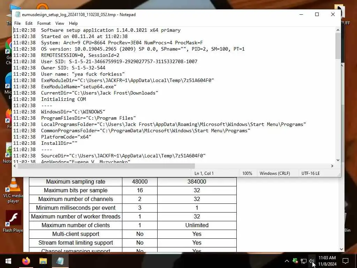
Task: Click the 'WindowsDir="C:\WINDOWS"' log line
Action: pyautogui.click(x=73, y=112)
